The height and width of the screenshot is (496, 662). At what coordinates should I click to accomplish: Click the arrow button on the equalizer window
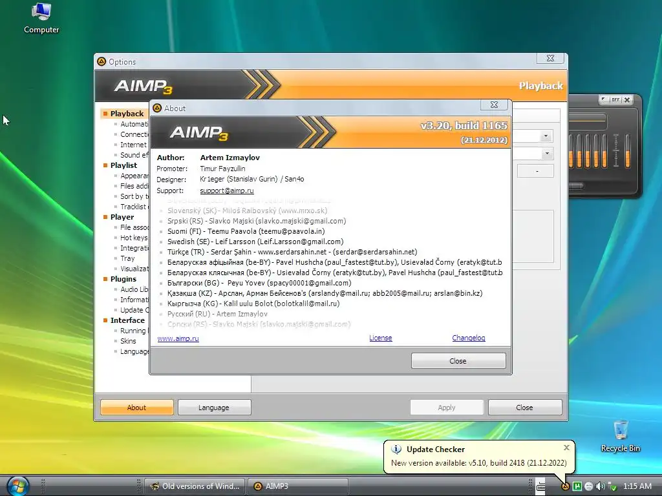point(604,99)
